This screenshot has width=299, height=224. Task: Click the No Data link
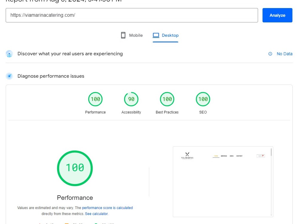(x=285, y=54)
